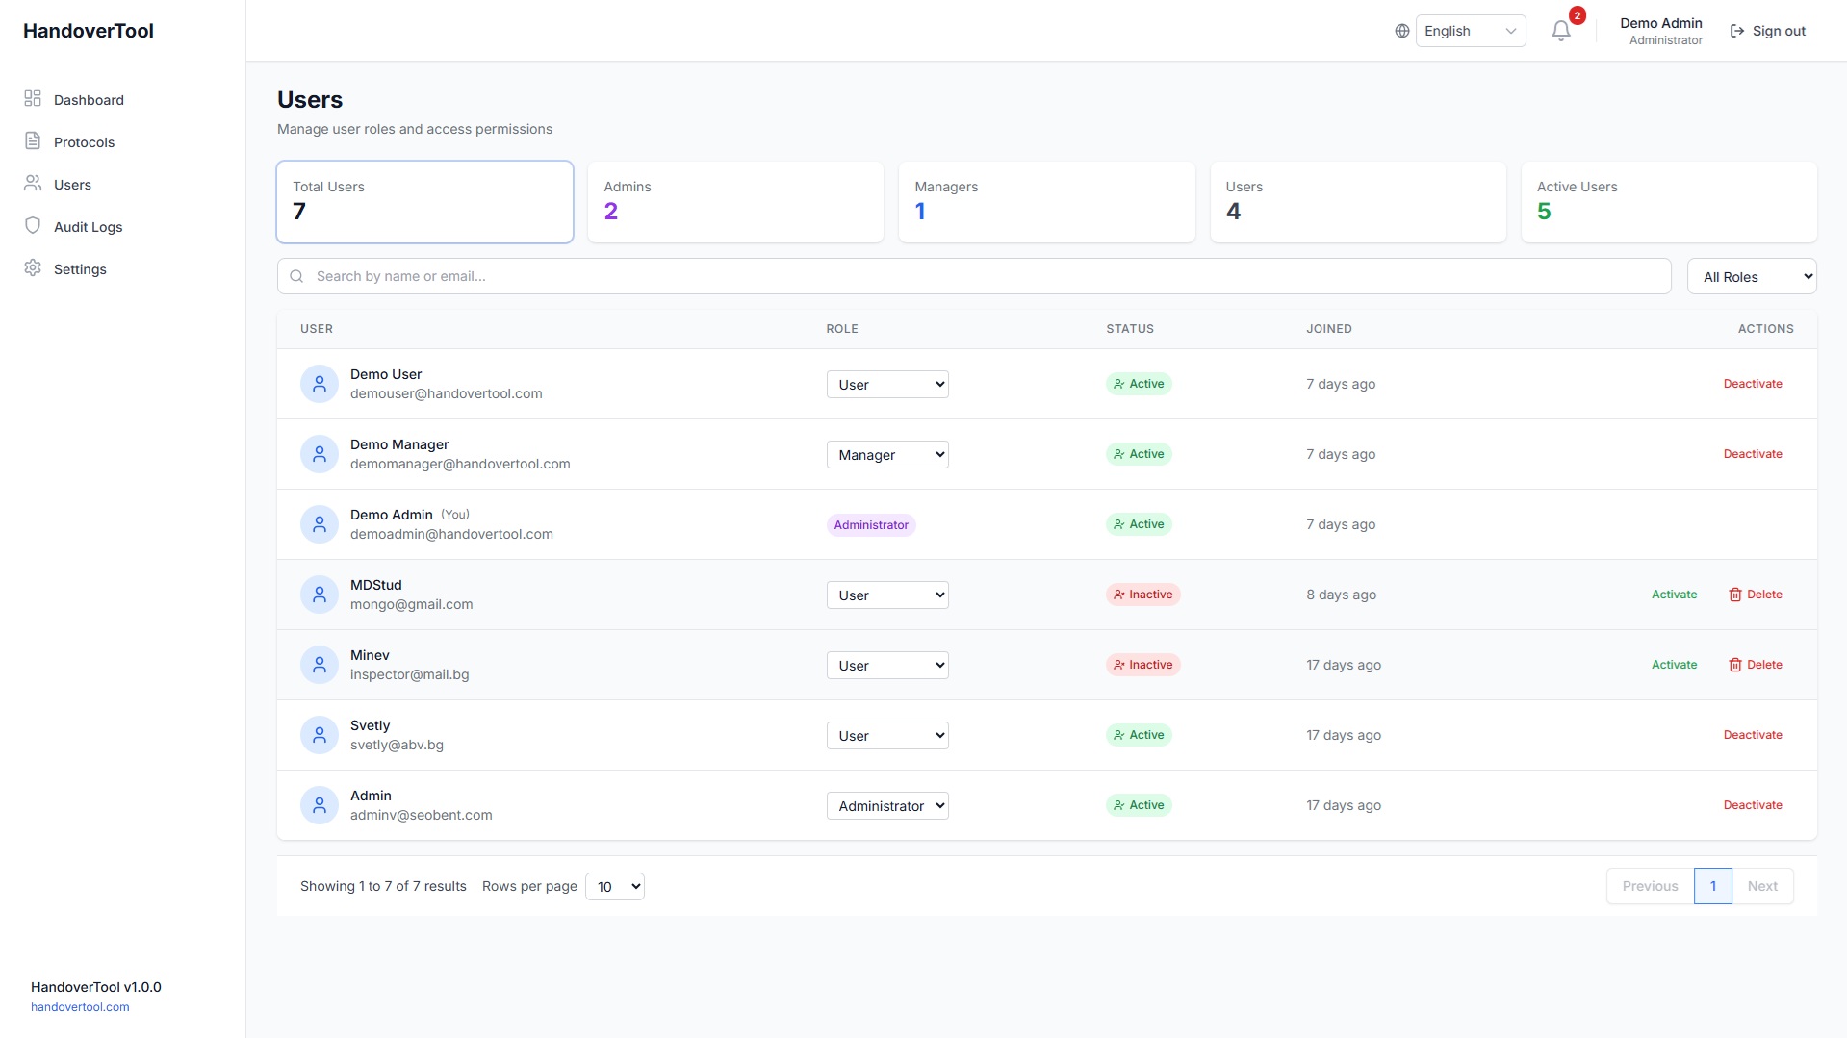Open Settings in sidebar

click(x=80, y=268)
